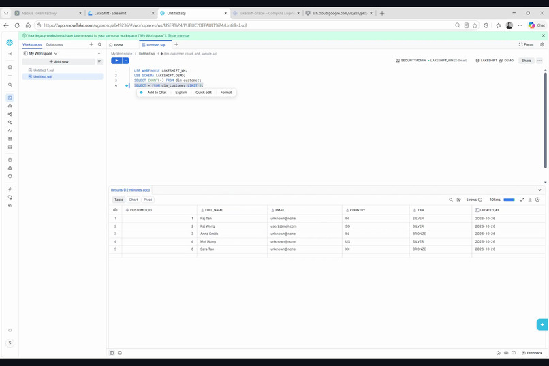Click the plus create icon in the left rail

point(10,76)
